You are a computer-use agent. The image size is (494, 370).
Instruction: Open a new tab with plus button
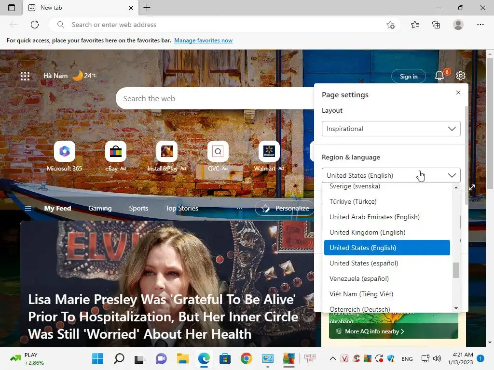pos(147,8)
